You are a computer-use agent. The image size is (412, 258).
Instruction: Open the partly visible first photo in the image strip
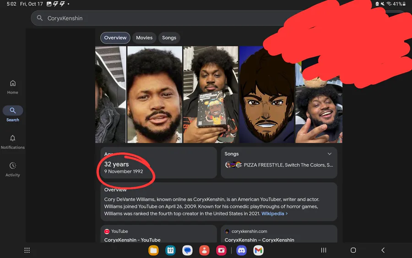click(x=111, y=95)
